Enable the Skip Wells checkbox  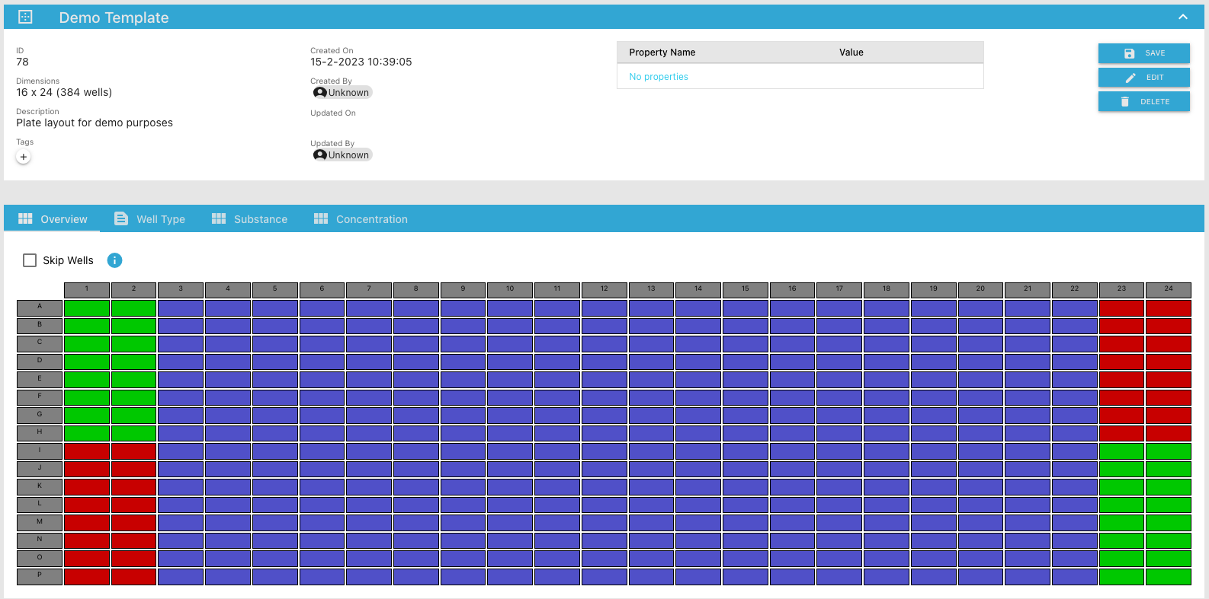click(30, 260)
